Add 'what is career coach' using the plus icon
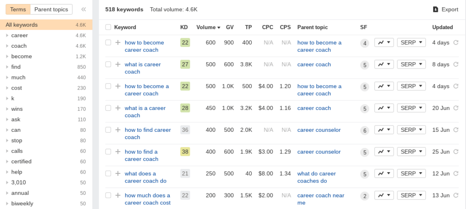The width and height of the screenshot is (466, 209). 118,65
